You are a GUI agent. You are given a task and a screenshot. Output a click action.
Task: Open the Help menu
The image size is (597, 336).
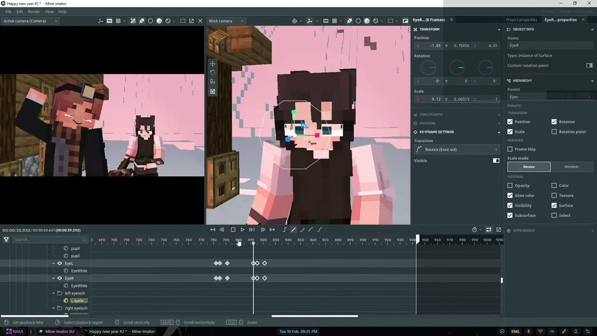(x=62, y=12)
